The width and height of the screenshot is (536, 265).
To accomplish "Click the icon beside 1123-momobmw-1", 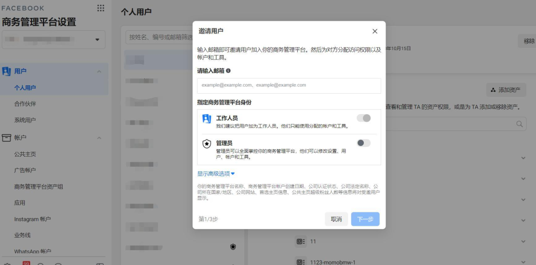I will coord(300,262).
